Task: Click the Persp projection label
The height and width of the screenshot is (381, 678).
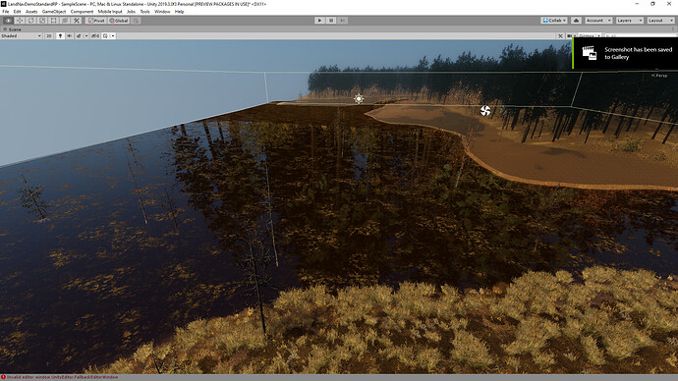Action: coord(659,76)
